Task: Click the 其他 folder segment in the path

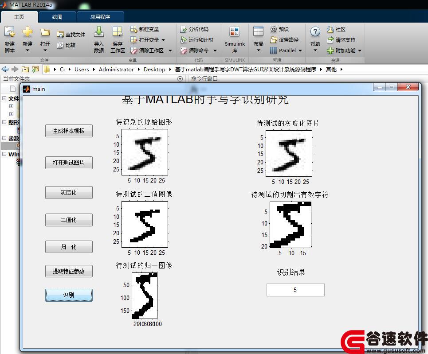Action: 331,69
